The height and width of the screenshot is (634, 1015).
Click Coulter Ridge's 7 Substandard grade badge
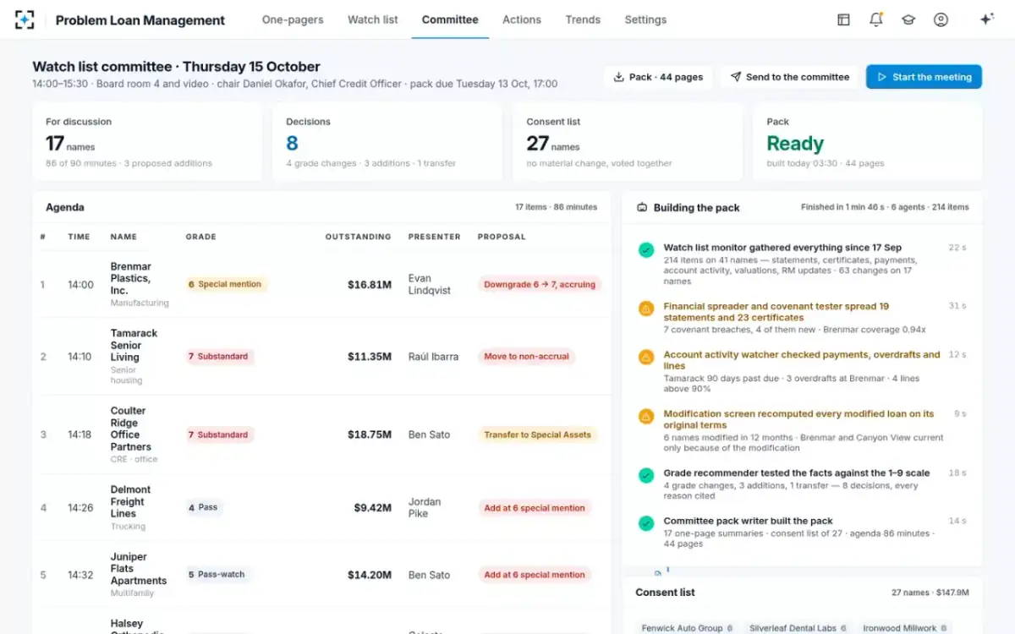219,435
